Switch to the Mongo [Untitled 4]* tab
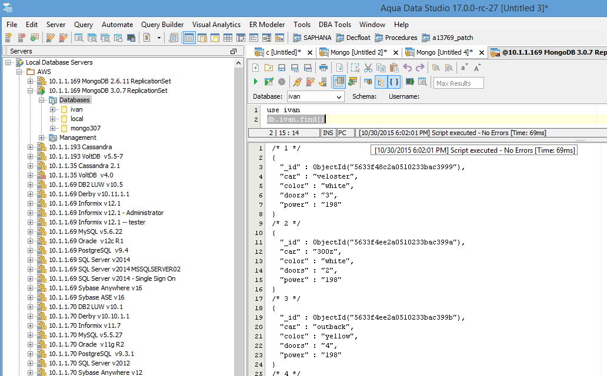 click(444, 52)
